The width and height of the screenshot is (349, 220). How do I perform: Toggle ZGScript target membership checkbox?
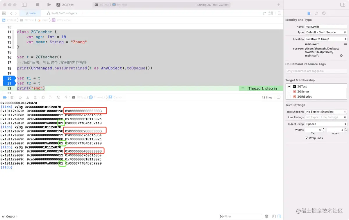click(x=289, y=92)
